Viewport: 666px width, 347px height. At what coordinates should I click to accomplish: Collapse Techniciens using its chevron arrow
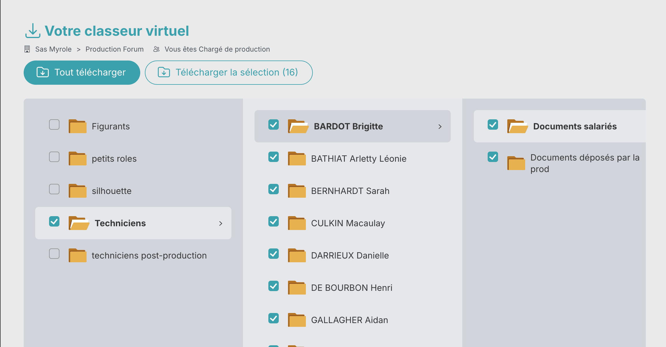(x=221, y=223)
